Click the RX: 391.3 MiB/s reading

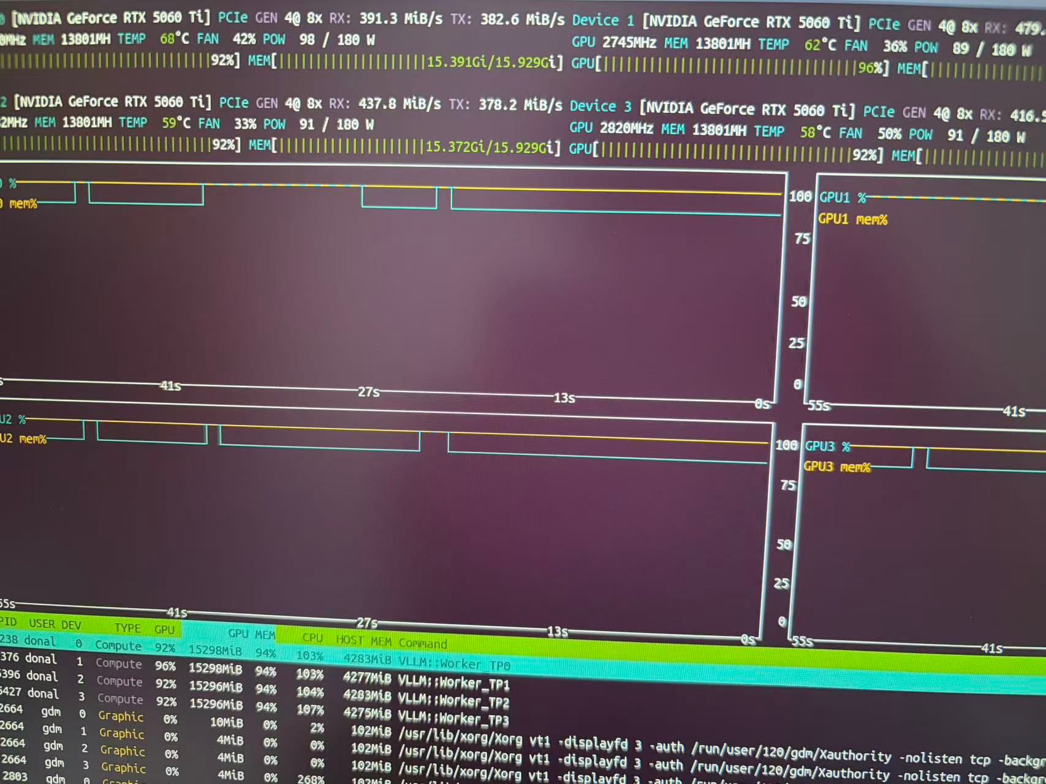point(385,18)
